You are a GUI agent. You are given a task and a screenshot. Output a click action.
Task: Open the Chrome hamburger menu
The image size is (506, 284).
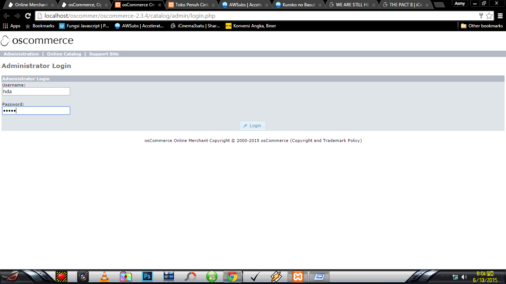(500, 16)
